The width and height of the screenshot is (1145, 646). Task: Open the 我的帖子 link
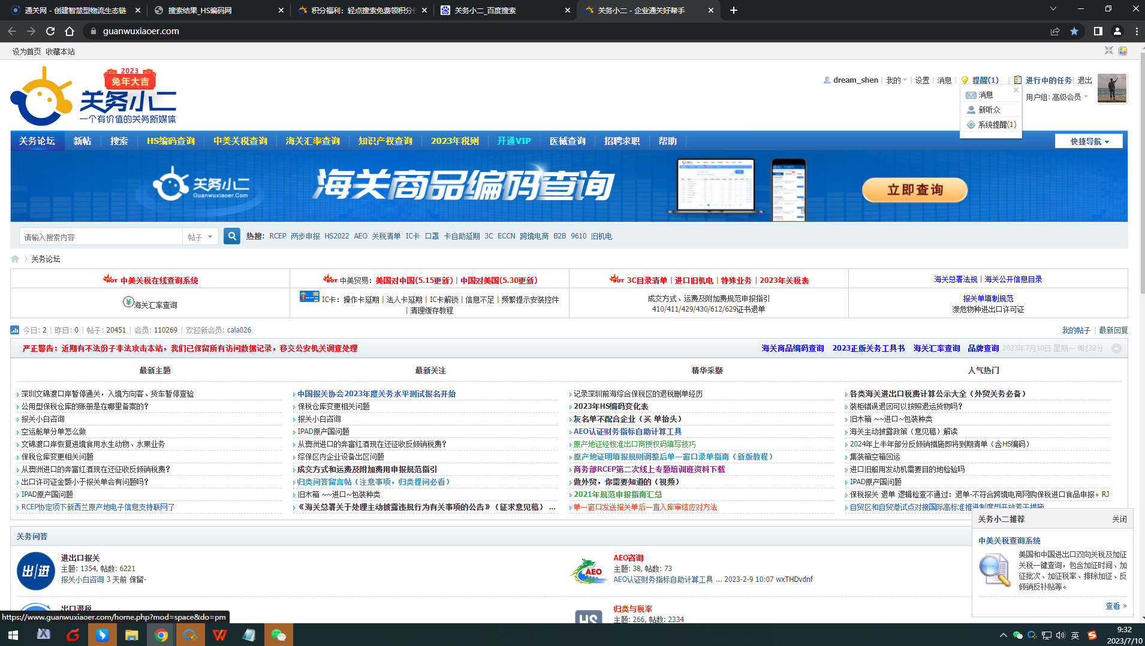(1076, 330)
